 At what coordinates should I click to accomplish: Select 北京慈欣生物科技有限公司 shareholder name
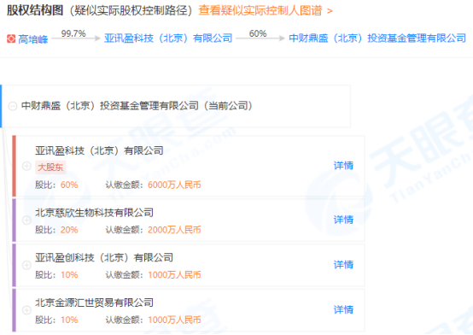[x=95, y=213]
